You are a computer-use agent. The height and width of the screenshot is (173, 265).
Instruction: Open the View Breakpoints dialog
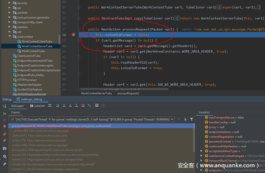(x=4, y=134)
